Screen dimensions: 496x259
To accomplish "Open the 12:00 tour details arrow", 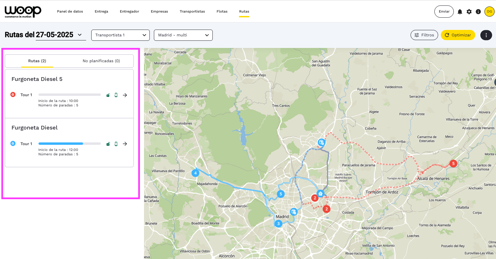I will click(x=125, y=144).
